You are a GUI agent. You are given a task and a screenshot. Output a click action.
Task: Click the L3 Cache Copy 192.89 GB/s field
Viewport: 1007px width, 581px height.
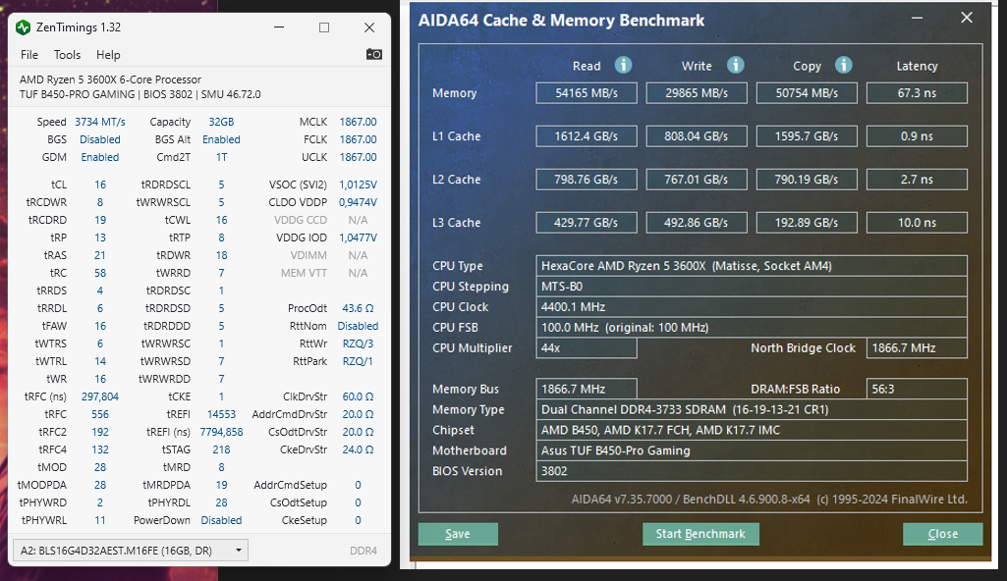(x=807, y=223)
